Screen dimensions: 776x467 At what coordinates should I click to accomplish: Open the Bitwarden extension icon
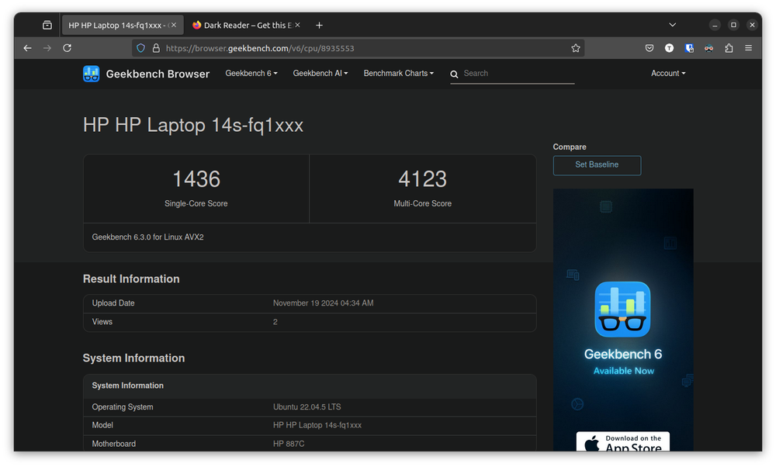[689, 47]
